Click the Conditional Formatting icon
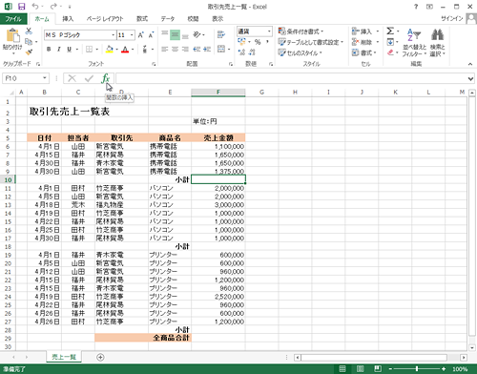The height and width of the screenshot is (374, 477). click(281, 31)
